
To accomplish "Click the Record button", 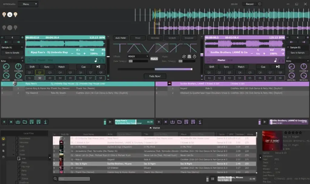I will 249,4.
